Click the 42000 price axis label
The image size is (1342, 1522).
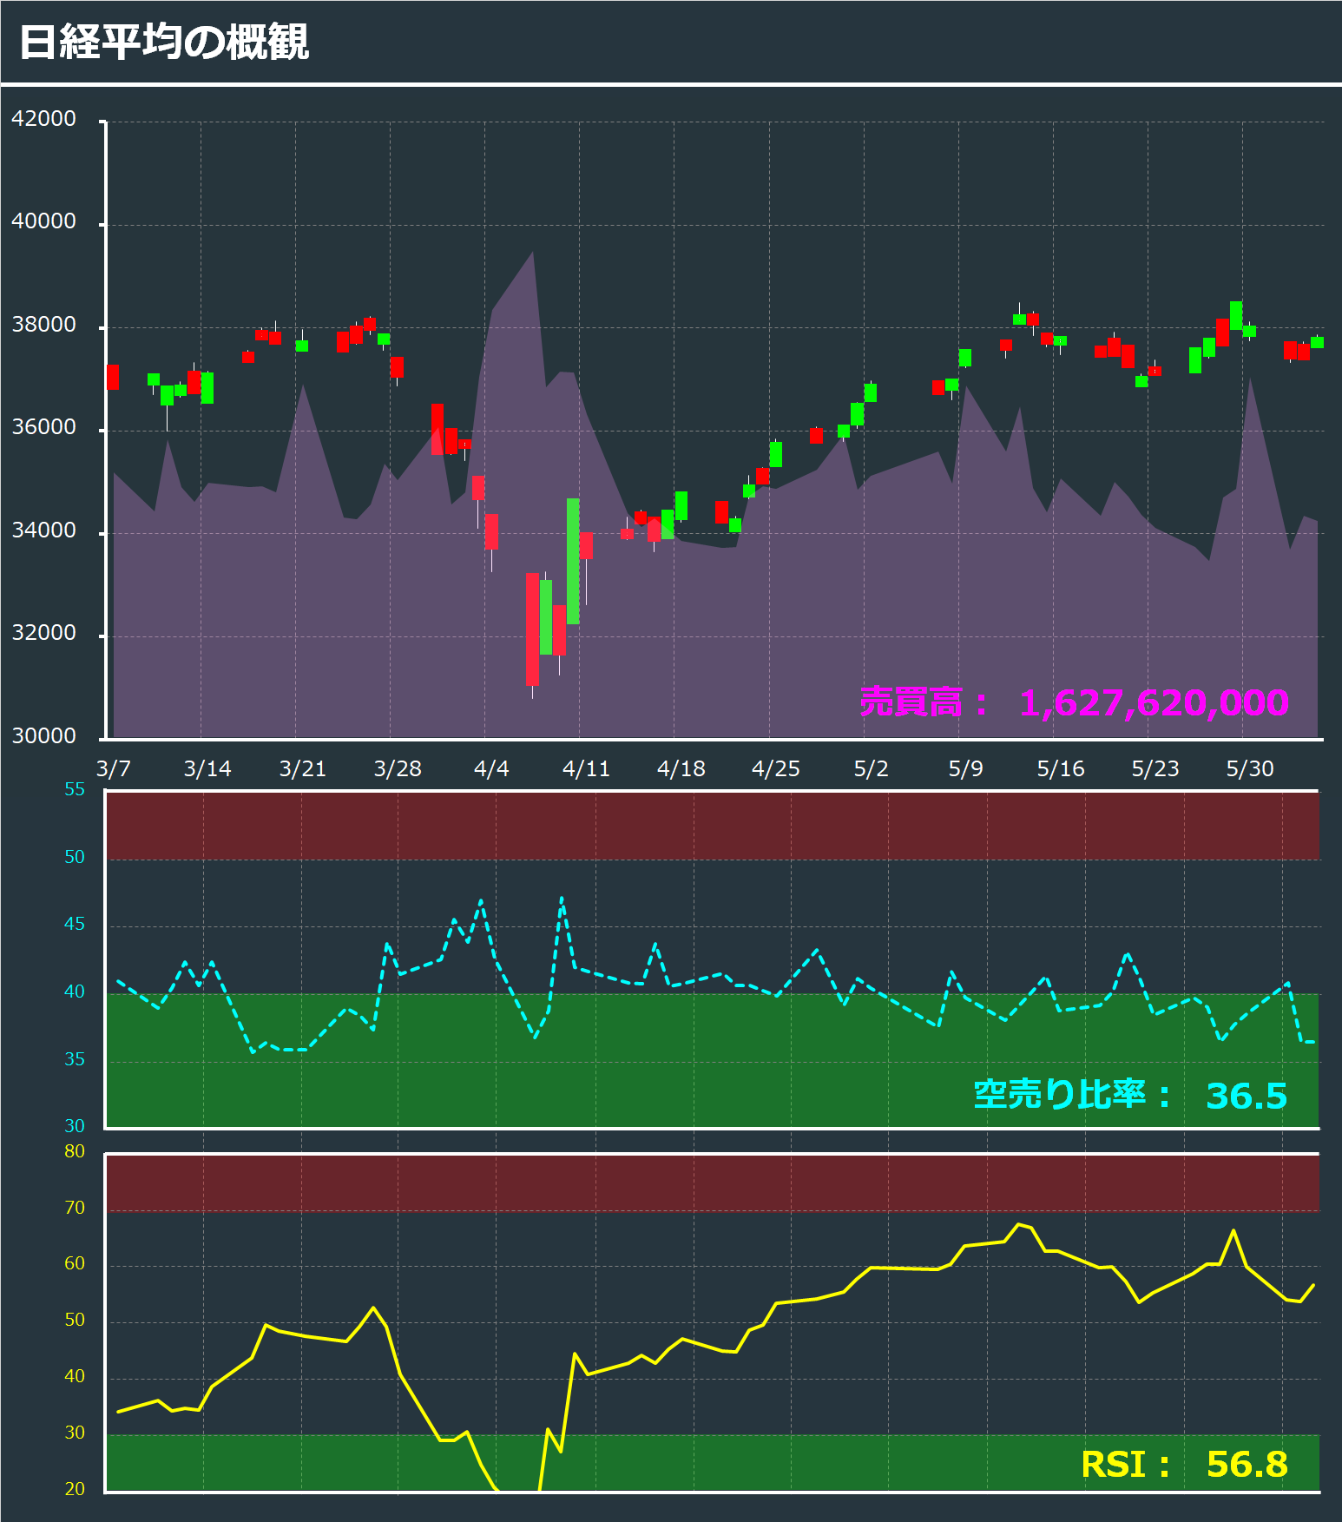tap(43, 119)
